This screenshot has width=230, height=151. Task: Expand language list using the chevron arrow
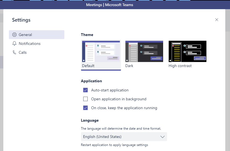coord(163,137)
